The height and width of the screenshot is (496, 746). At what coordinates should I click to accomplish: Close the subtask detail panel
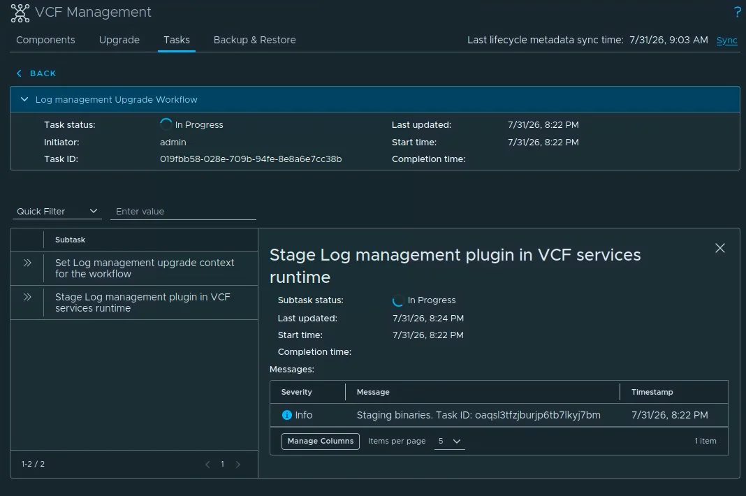click(x=720, y=248)
